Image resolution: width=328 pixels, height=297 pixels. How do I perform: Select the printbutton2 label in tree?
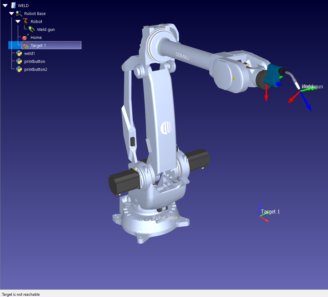(x=35, y=69)
